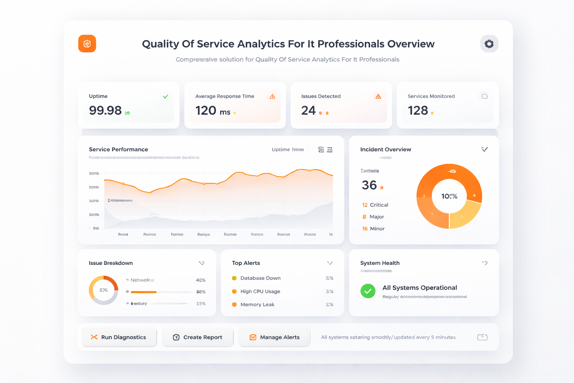Select the Uptime time filter tab
574x383 pixels.
click(288, 150)
